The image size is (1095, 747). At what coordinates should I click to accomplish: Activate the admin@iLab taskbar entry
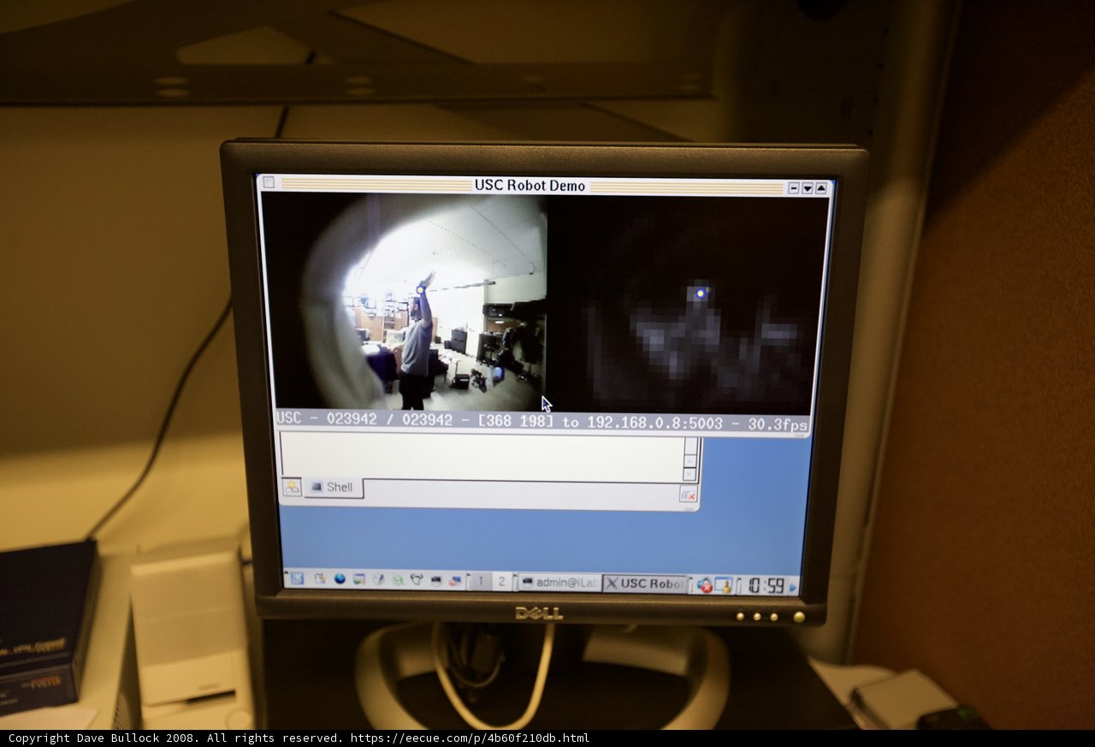click(559, 583)
